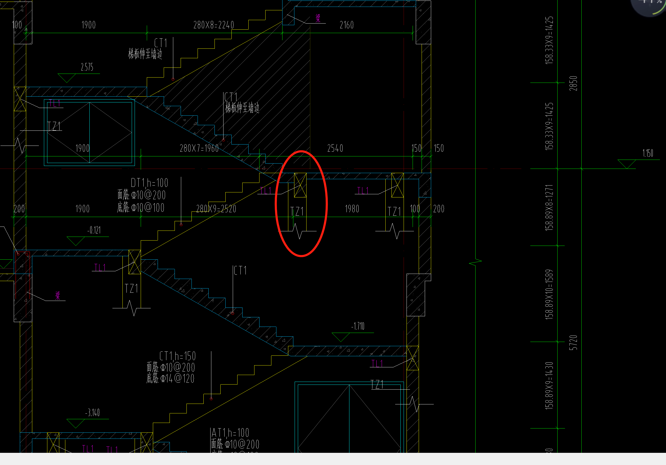Click the 2540 dimension text

coord(335,148)
